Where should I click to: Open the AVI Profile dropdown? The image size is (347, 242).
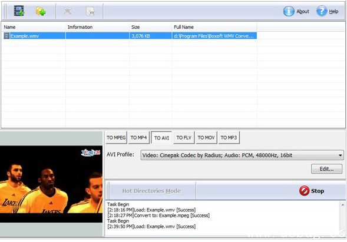click(242, 155)
